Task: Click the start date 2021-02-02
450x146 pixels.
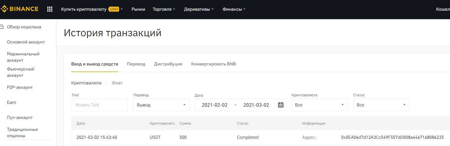Action: pyautogui.click(x=215, y=105)
